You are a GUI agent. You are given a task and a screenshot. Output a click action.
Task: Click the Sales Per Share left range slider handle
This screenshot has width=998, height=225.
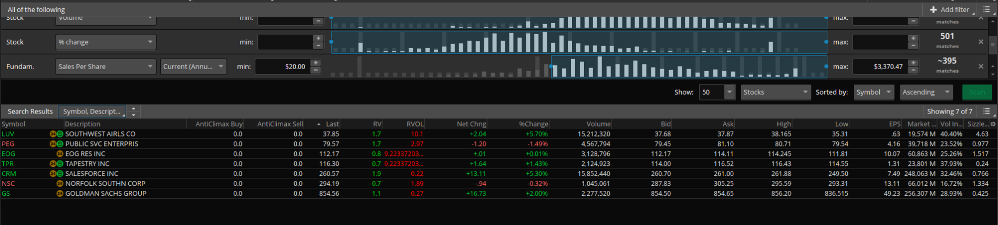click(551, 66)
